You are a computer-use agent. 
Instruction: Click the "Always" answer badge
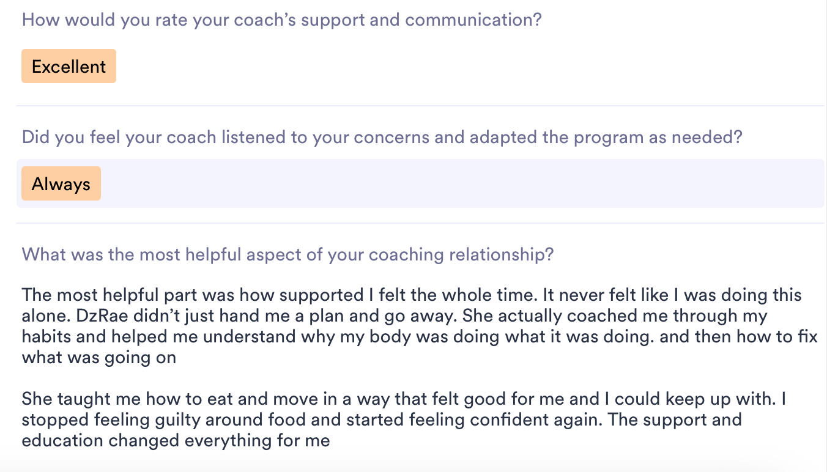coord(61,184)
